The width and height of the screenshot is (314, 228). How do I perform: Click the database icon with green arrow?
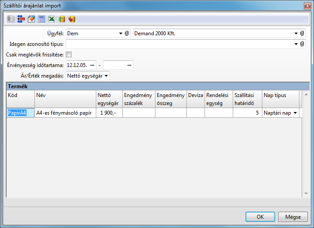(x=62, y=19)
